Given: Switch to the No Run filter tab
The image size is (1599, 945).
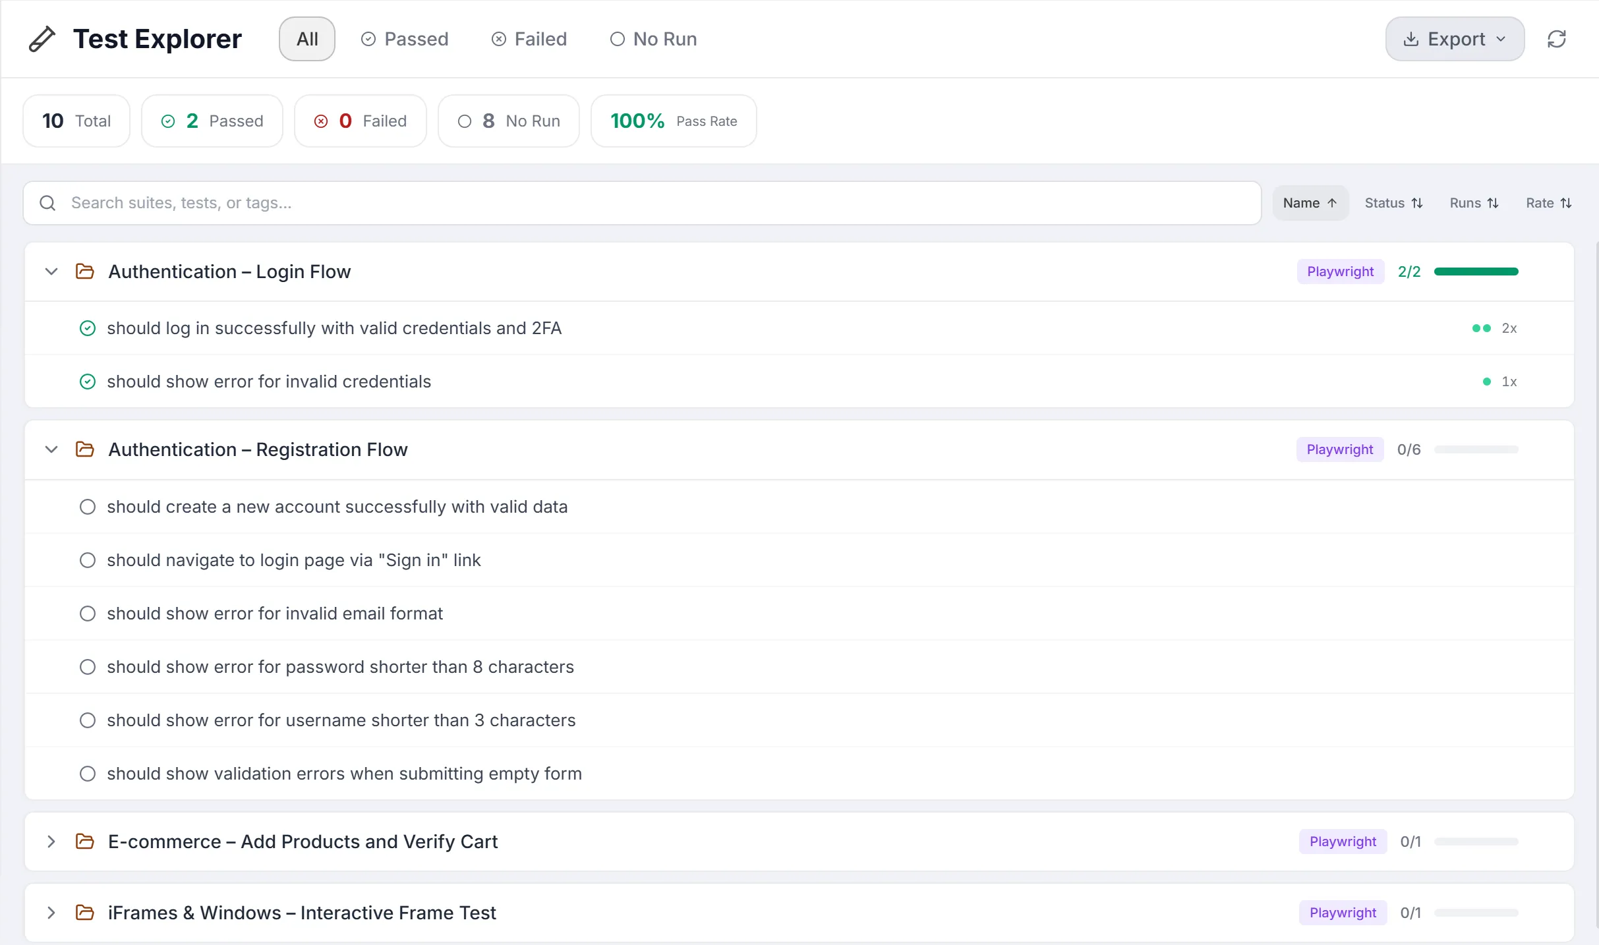Looking at the screenshot, I should pos(653,39).
